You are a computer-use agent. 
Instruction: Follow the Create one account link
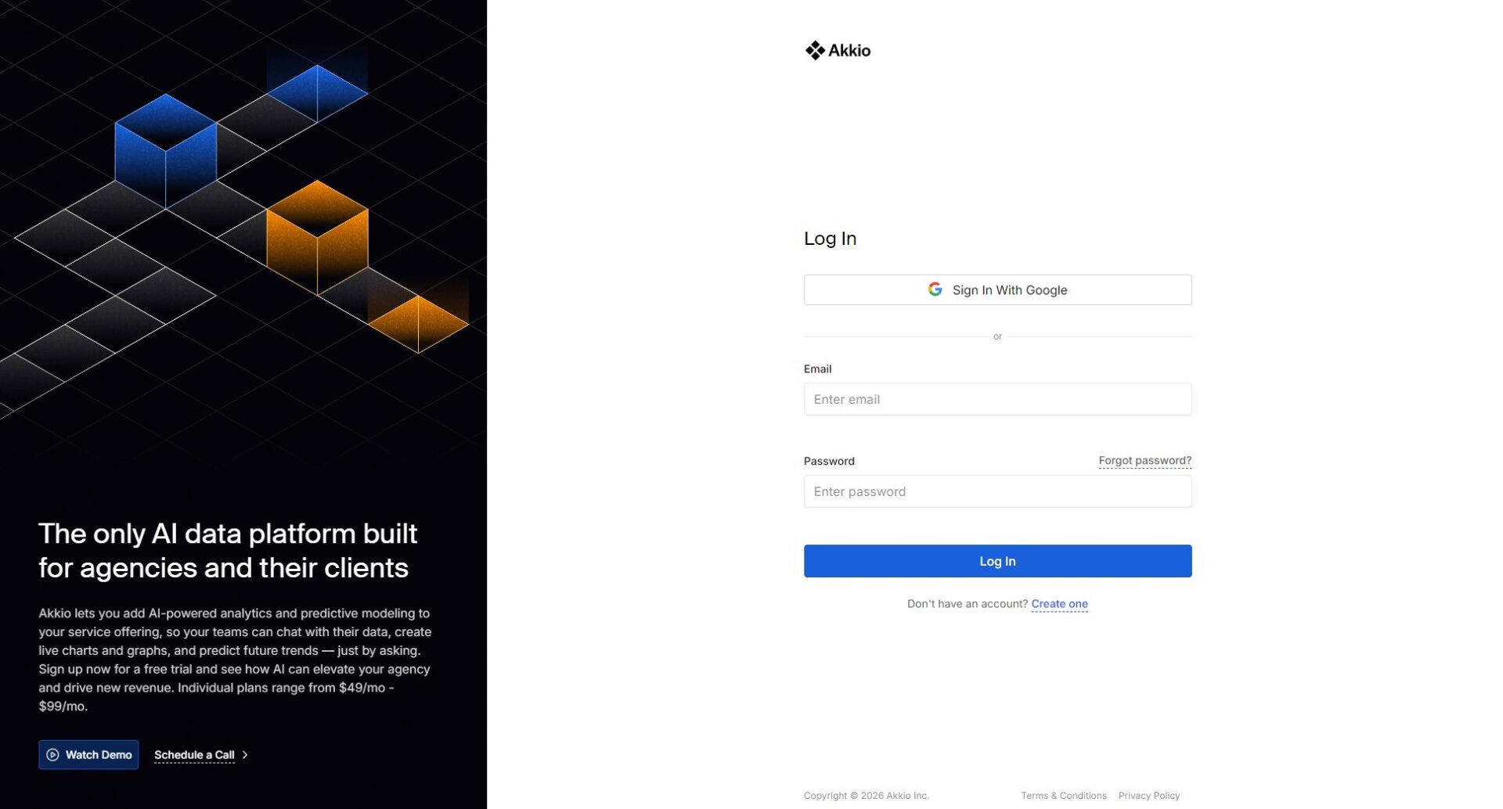coord(1058,604)
